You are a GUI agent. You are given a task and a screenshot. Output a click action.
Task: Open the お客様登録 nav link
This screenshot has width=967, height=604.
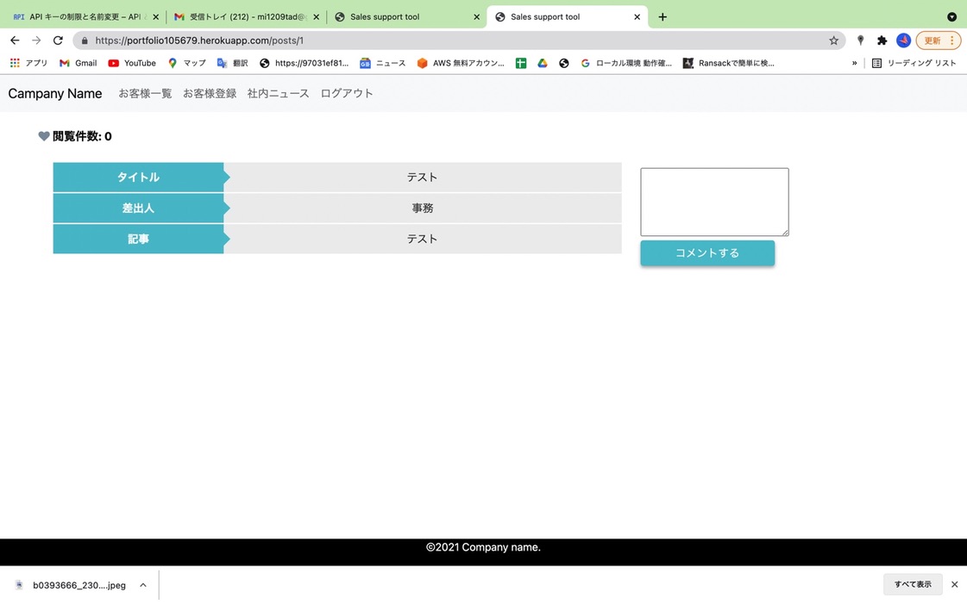[x=210, y=94]
